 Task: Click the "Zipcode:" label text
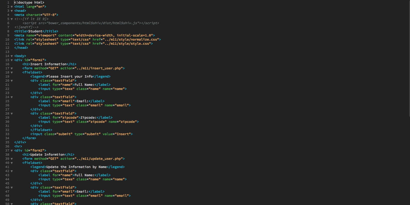pyautogui.click(x=89, y=118)
